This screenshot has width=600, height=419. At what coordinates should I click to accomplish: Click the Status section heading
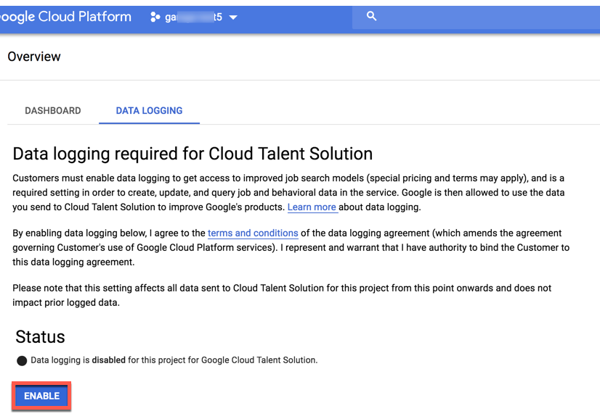coord(40,336)
